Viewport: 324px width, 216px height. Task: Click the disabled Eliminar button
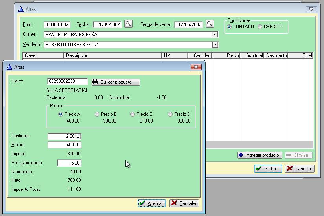pos(298,155)
